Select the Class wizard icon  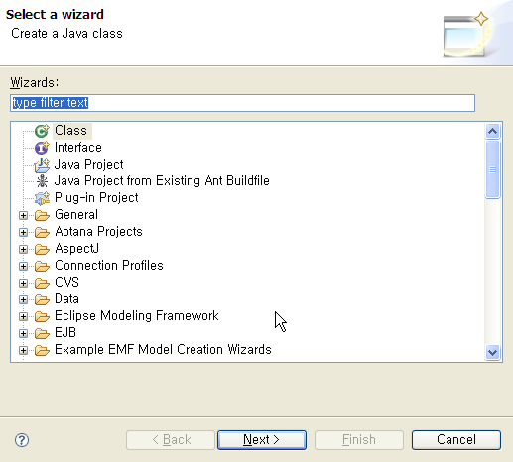(42, 131)
